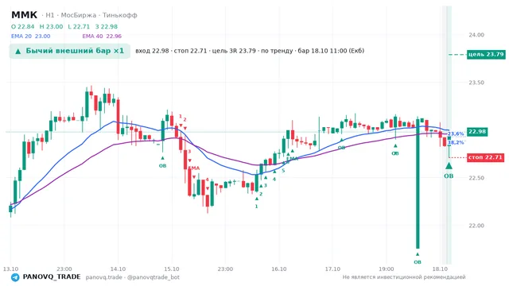This screenshot has width=509, height=286.
Task: Click the 24.00 price axis label
Action: coord(476,35)
